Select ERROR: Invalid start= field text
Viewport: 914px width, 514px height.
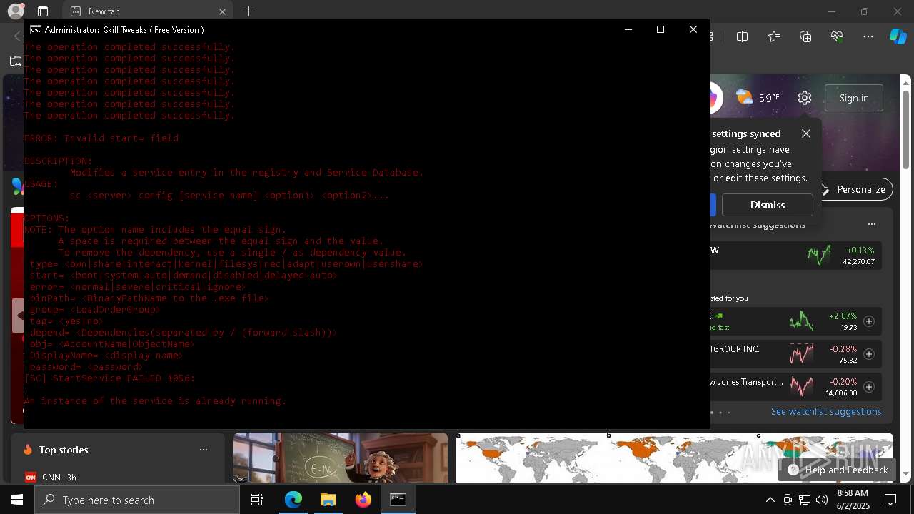pyautogui.click(x=101, y=138)
